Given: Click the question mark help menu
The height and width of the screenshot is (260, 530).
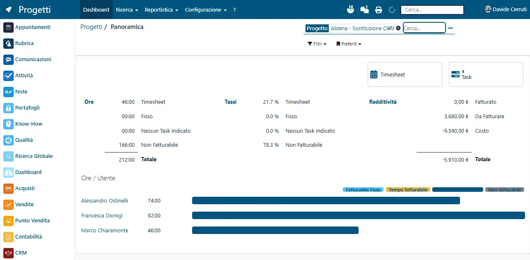Looking at the screenshot, I should [235, 10].
